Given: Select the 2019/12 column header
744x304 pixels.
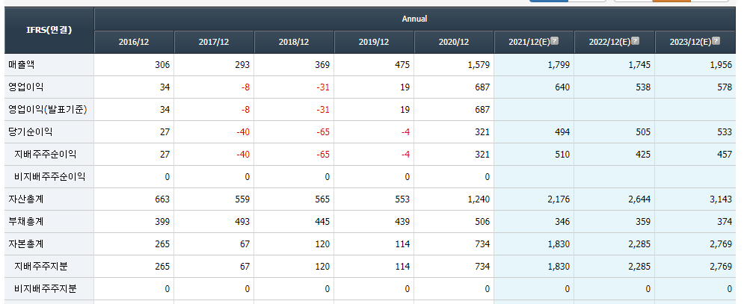Looking at the screenshot, I should click(x=374, y=43).
